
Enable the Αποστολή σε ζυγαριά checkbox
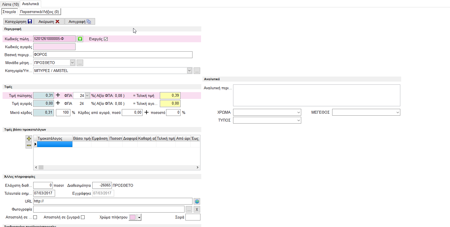[83, 217]
